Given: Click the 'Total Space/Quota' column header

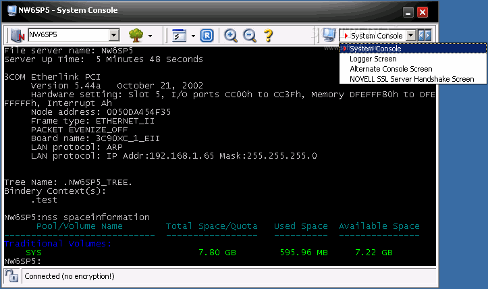Looking at the screenshot, I should 212,226.
